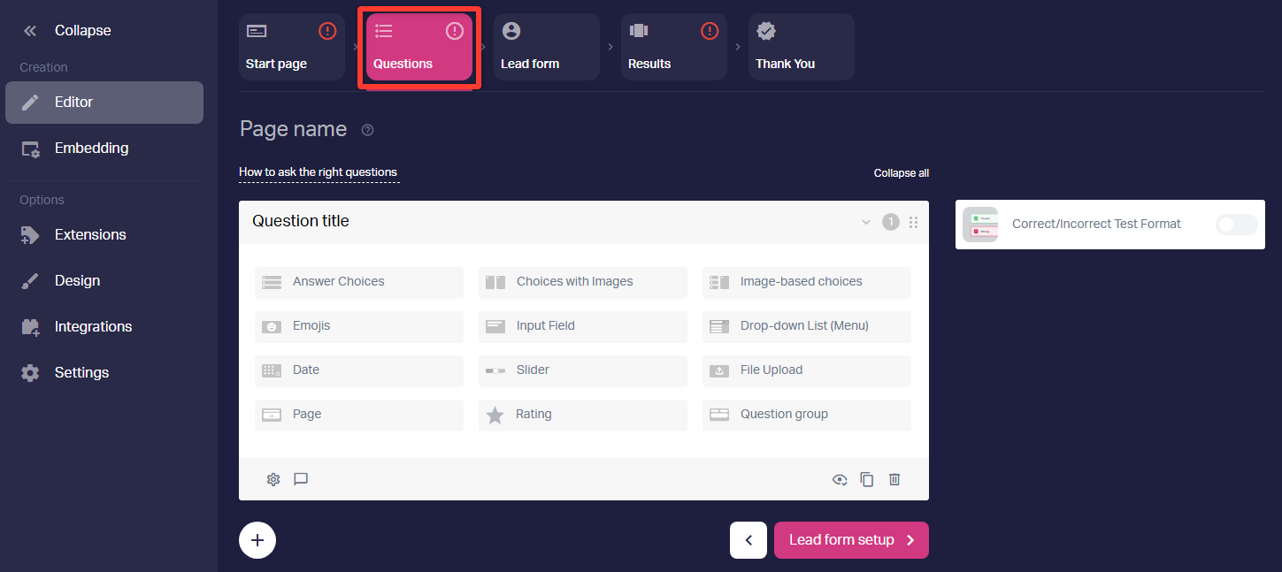
Task: Choose the Slider question type
Action: [x=582, y=370]
